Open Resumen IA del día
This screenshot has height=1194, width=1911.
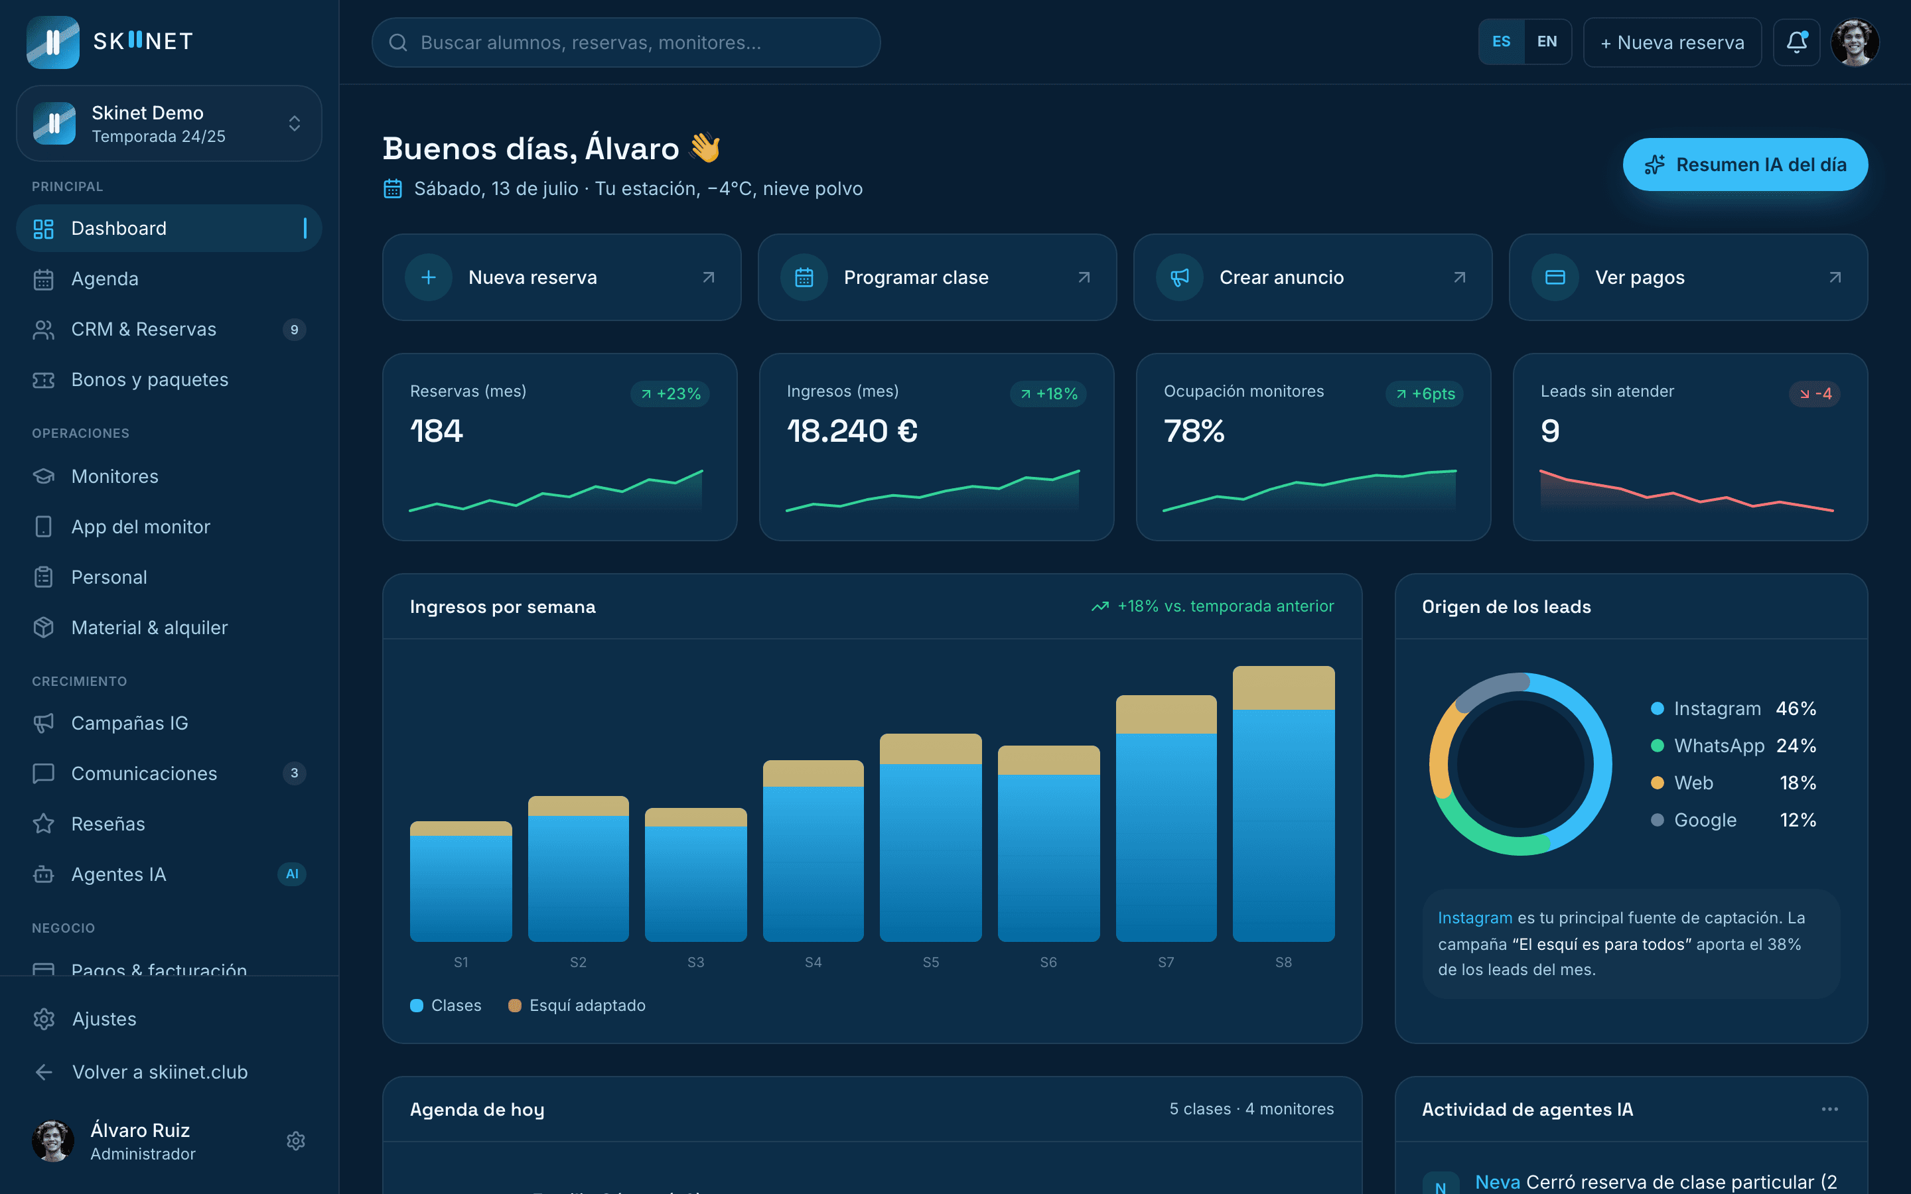coord(1745,165)
